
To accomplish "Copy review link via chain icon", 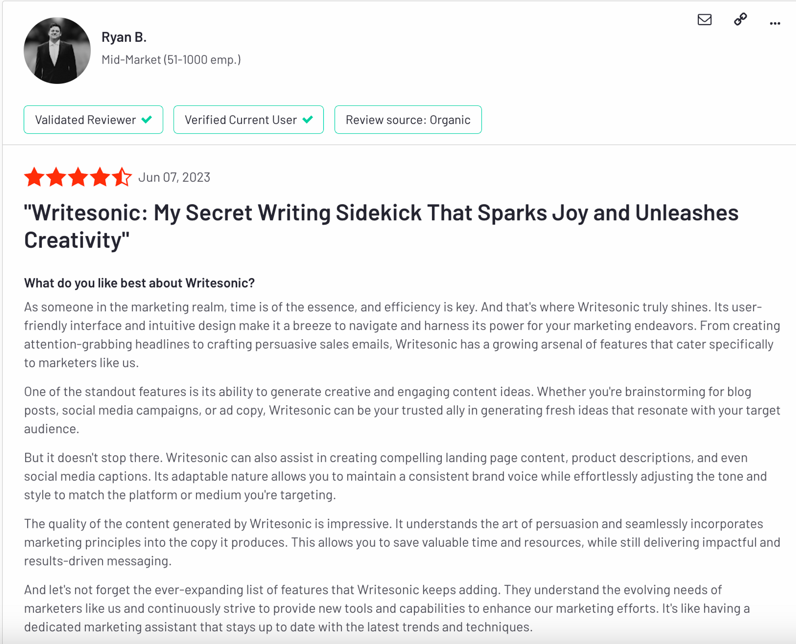I will click(740, 19).
